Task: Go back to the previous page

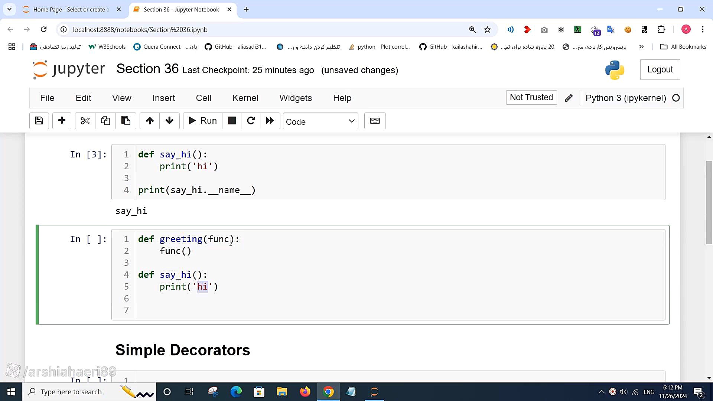Action: (10, 29)
